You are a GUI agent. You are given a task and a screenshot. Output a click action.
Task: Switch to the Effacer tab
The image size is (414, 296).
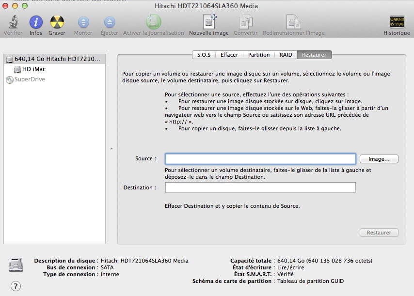pyautogui.click(x=229, y=55)
